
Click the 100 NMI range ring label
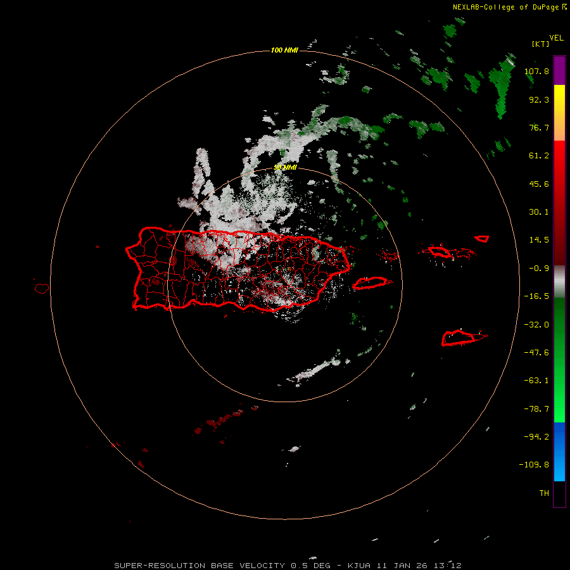point(284,50)
